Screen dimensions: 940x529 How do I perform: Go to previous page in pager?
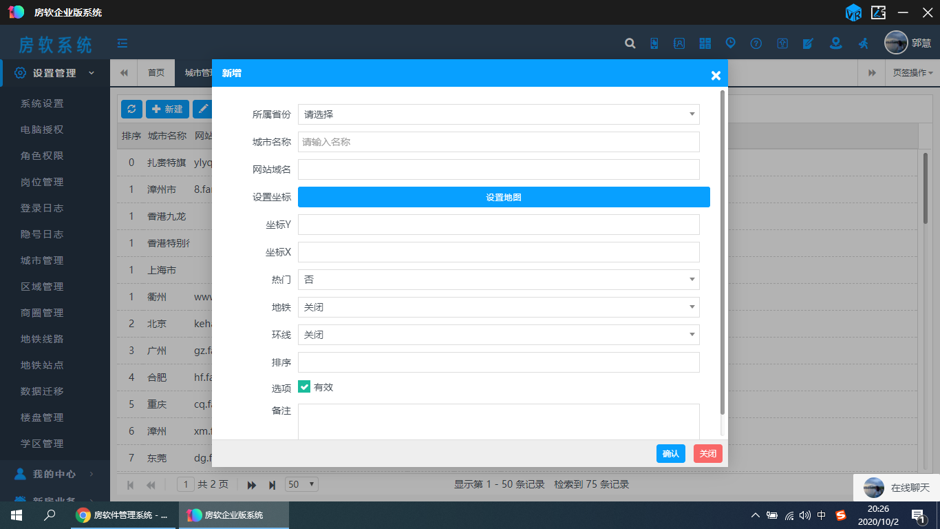[151, 485]
